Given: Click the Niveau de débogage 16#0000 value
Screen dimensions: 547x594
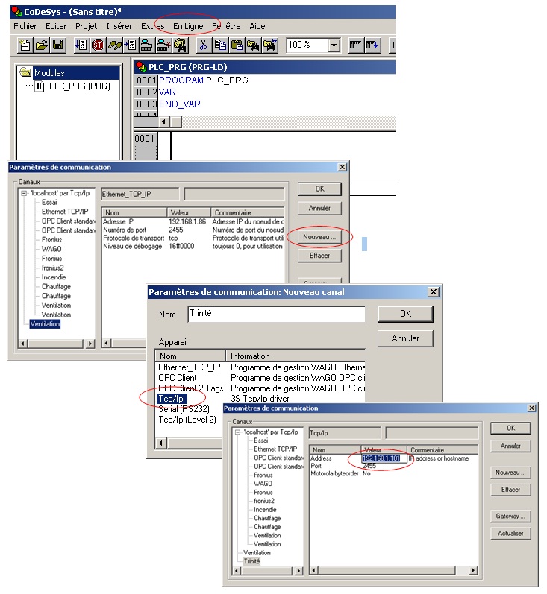Looking at the screenshot, I should [181, 246].
